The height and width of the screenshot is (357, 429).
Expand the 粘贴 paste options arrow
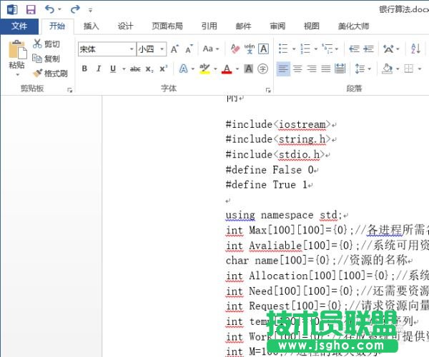coord(17,74)
